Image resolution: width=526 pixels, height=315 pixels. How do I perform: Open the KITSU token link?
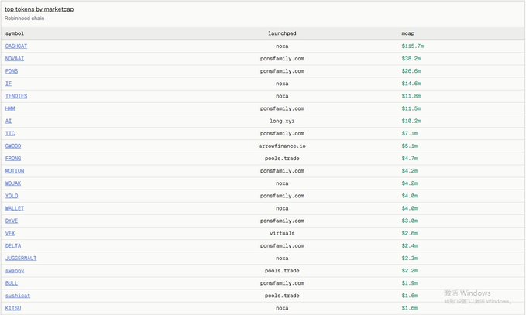point(13,308)
